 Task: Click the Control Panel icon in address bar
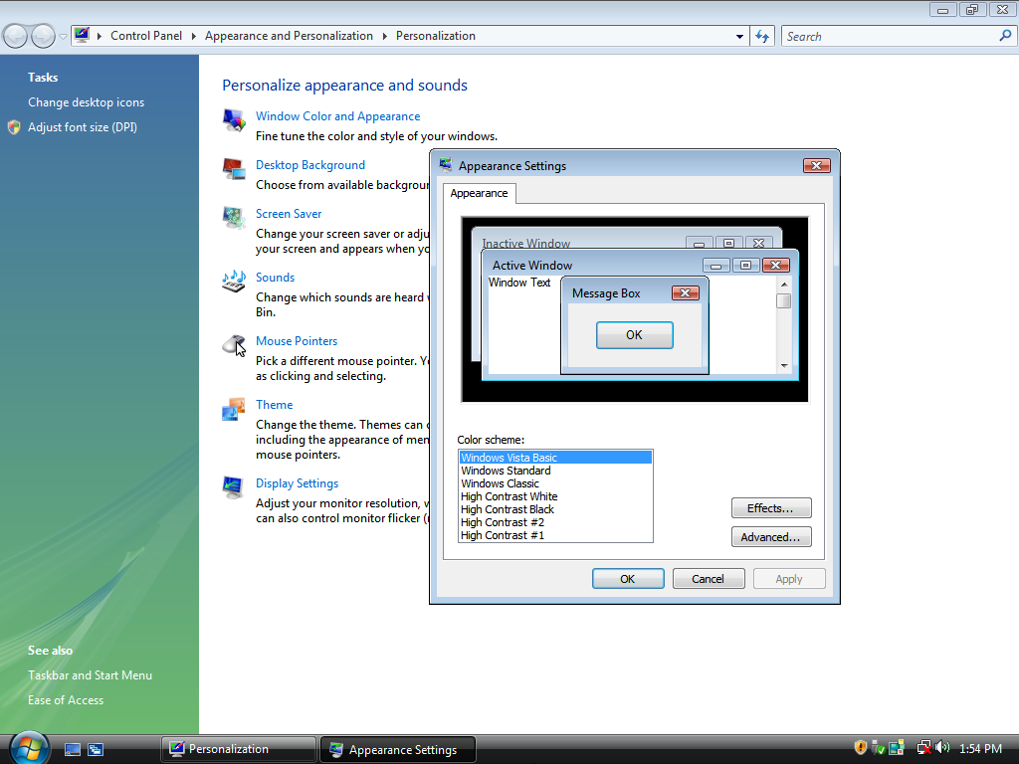pyautogui.click(x=82, y=35)
